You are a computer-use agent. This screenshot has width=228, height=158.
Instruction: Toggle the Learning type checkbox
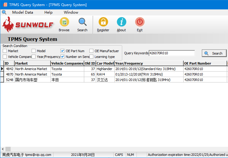click(x=92, y=57)
